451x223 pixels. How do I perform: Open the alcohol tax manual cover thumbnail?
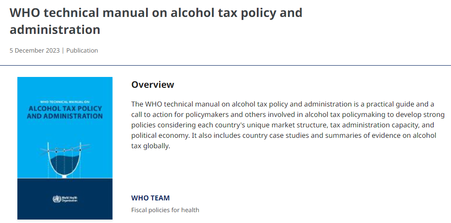[65, 148]
